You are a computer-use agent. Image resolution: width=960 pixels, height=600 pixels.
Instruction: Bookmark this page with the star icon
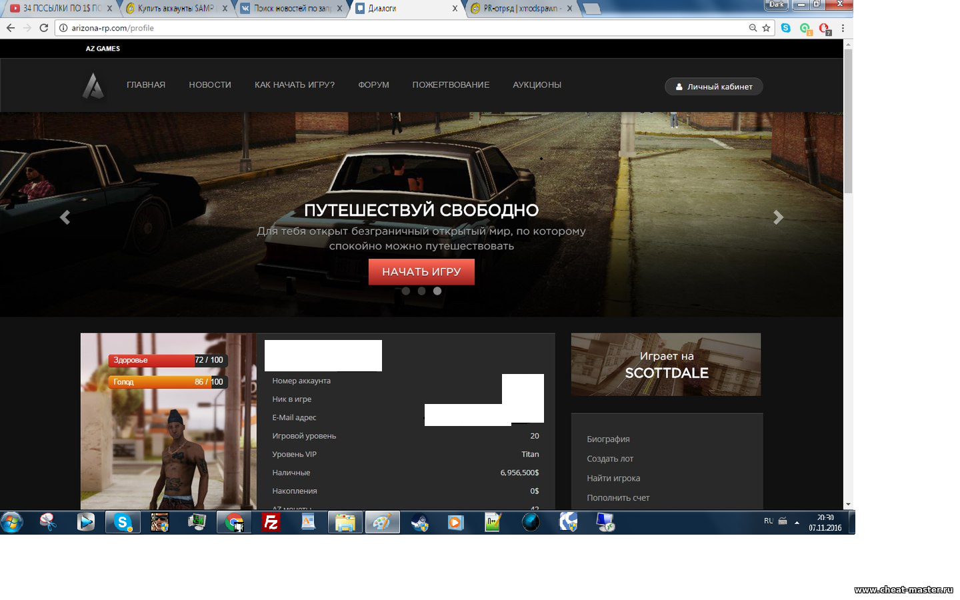(766, 28)
